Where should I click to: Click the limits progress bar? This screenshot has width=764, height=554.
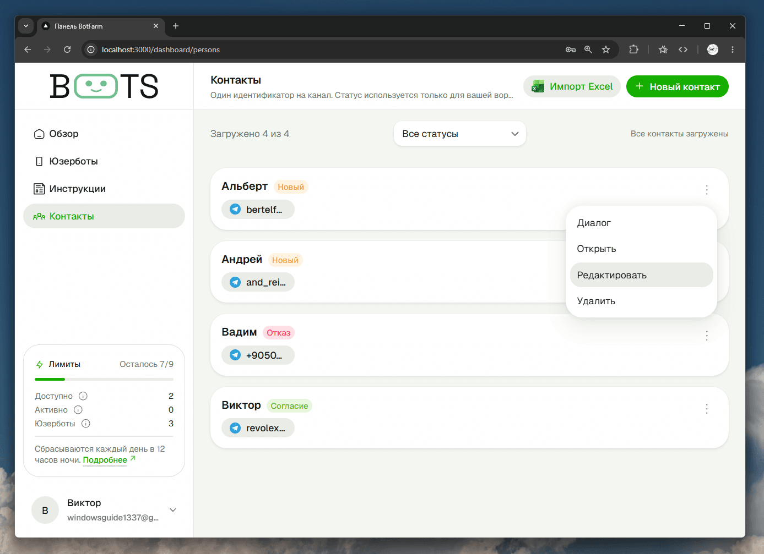[104, 379]
